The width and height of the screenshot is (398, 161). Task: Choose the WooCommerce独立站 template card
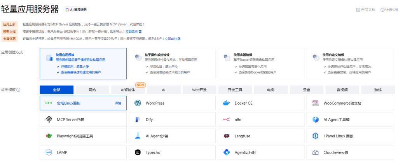coord(350,103)
